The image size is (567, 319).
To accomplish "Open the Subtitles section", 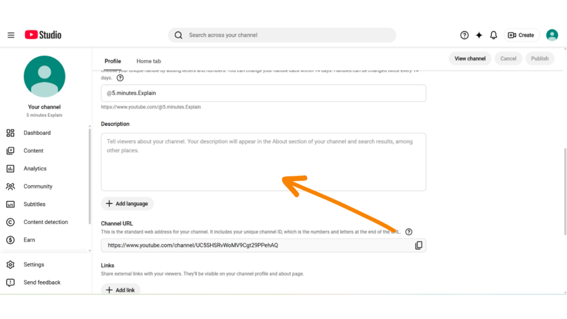I will (33, 204).
